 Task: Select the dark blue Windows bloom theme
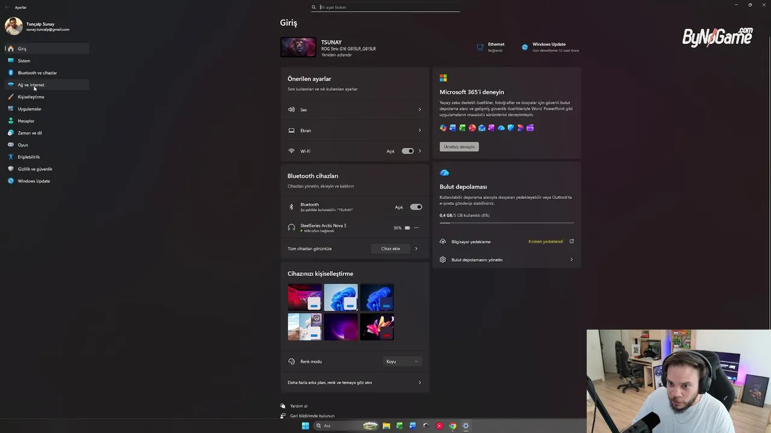[377, 297]
